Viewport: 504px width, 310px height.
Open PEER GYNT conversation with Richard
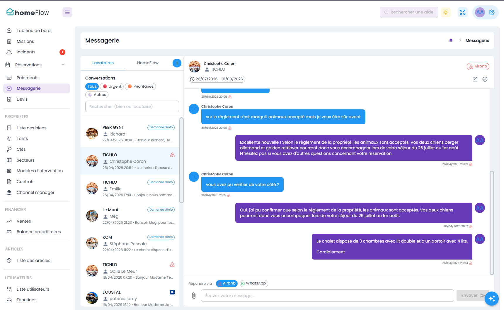[130, 133]
